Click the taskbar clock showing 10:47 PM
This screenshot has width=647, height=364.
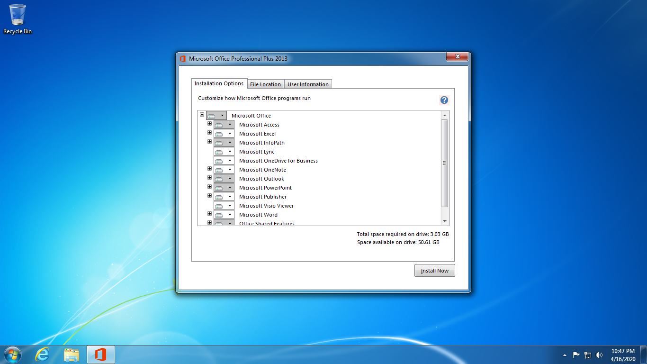click(x=623, y=355)
